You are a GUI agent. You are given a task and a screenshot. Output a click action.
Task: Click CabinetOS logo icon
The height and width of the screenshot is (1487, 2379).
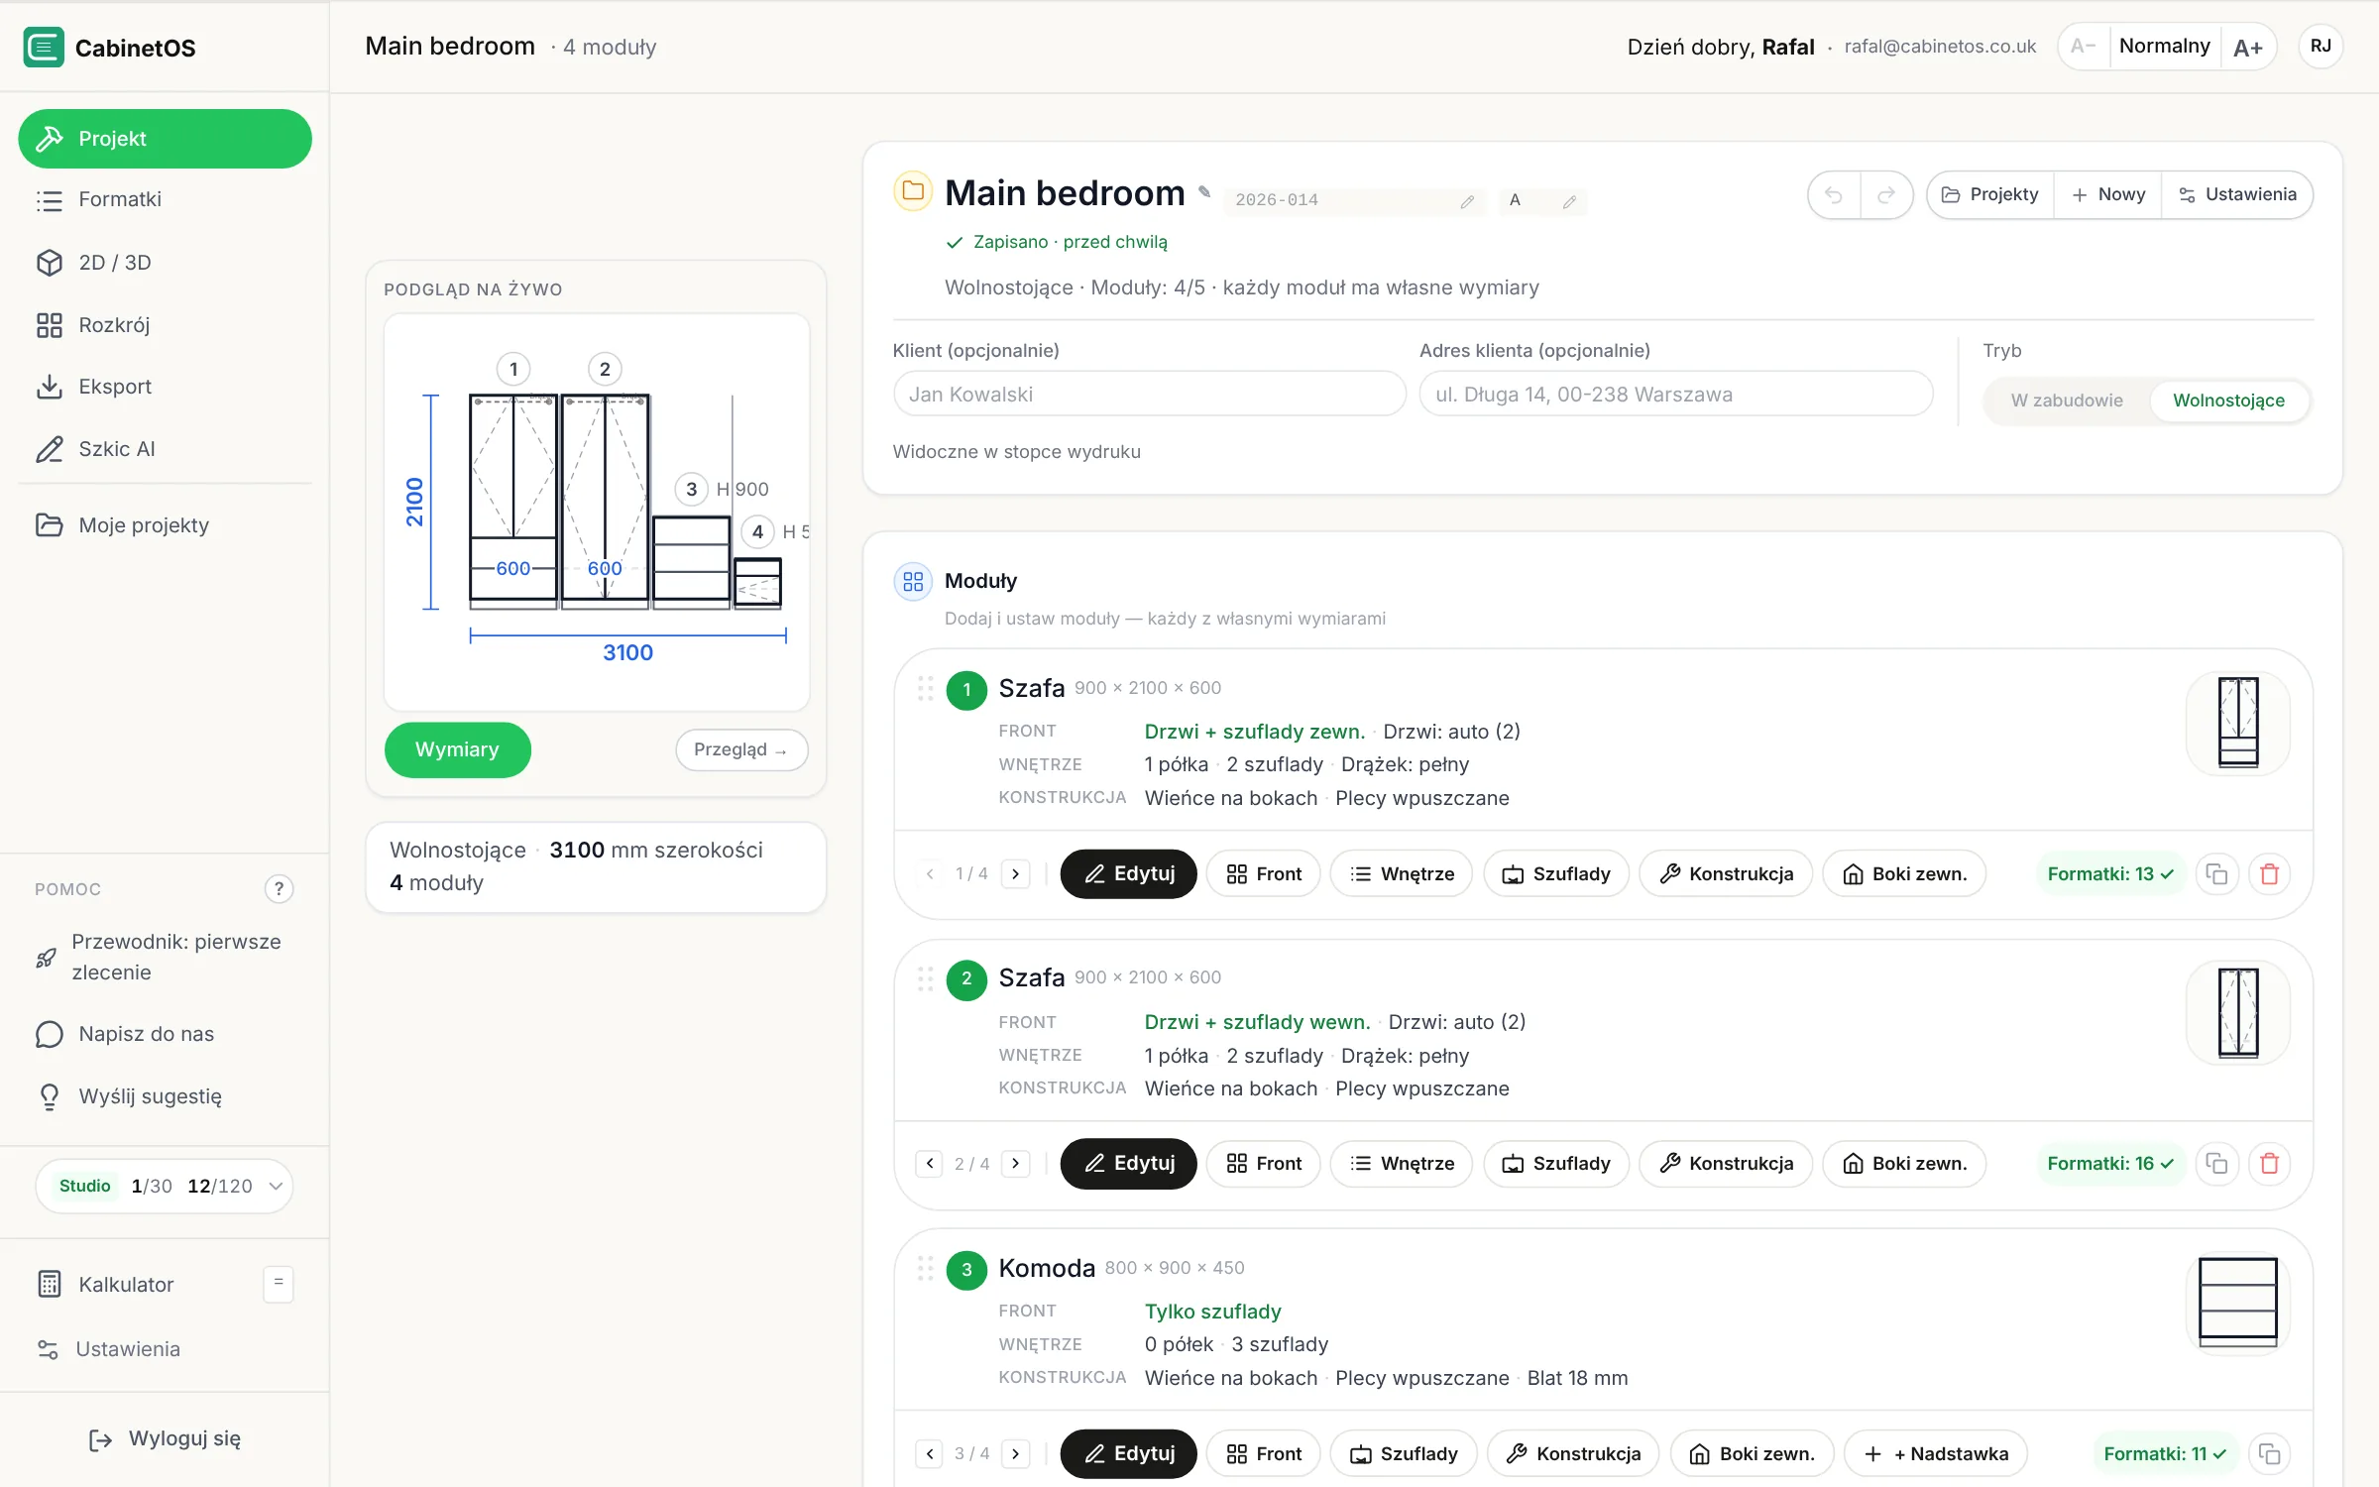pyautogui.click(x=44, y=48)
